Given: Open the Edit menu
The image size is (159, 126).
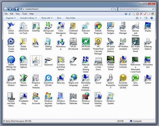Looking at the screenshot, I should point(12,14).
